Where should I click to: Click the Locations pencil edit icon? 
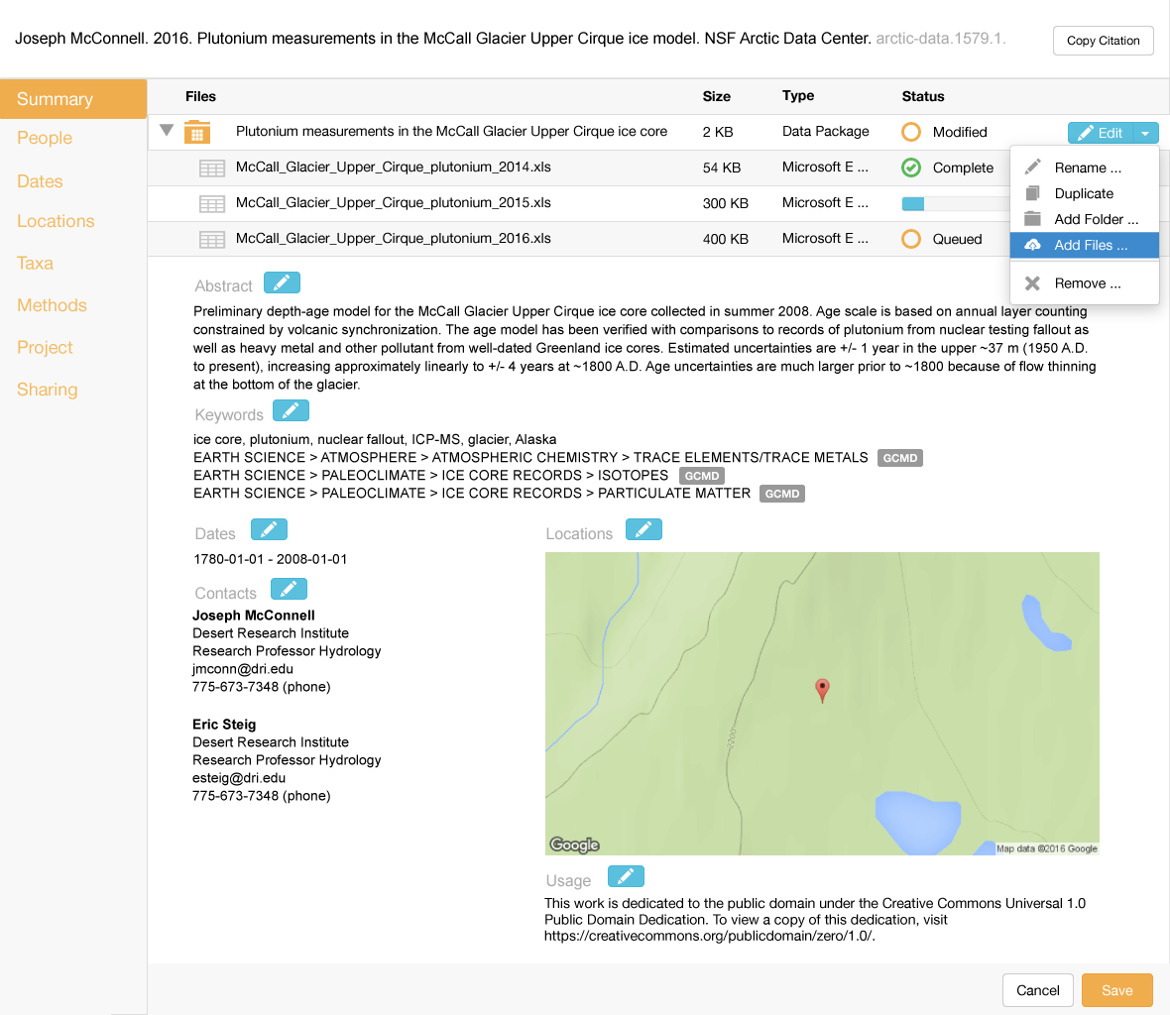pyautogui.click(x=643, y=529)
